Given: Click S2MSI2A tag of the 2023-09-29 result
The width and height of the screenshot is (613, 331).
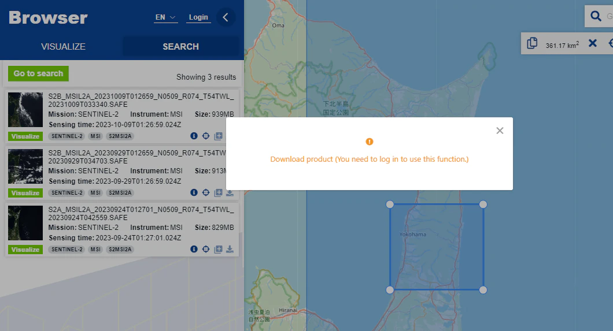Looking at the screenshot, I should click(x=120, y=193).
